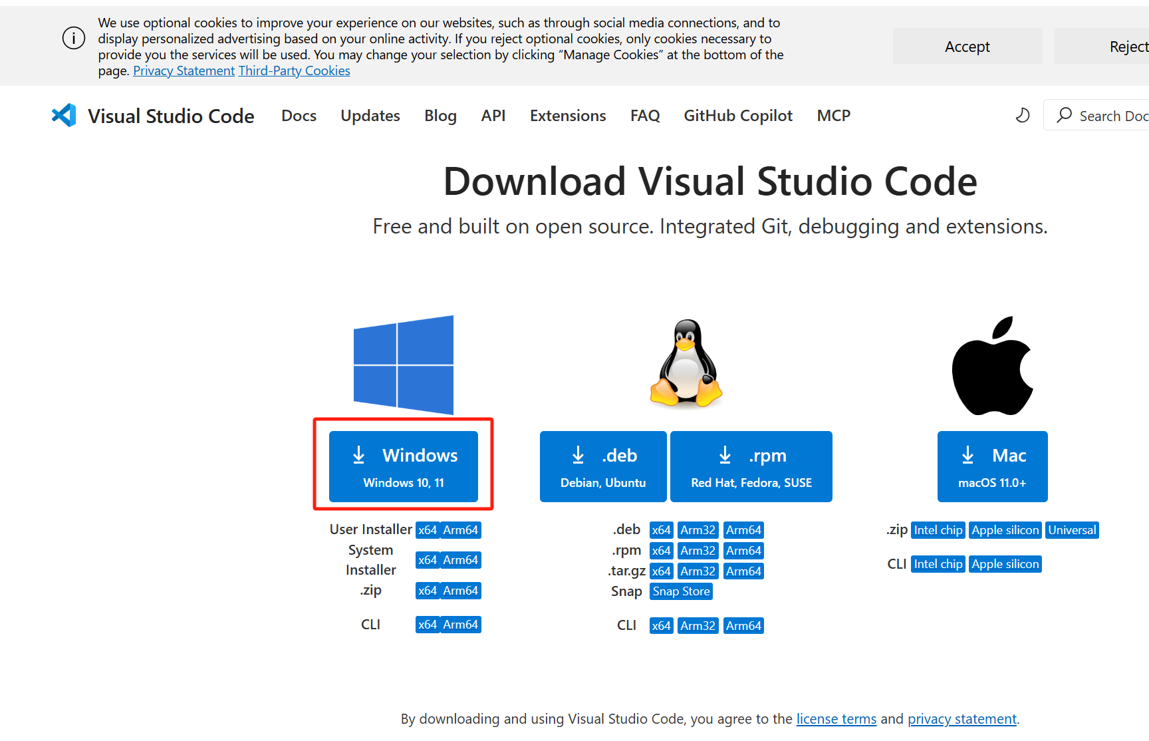Select Linux CLI Arm32 download
The image size is (1149, 741).
click(698, 626)
